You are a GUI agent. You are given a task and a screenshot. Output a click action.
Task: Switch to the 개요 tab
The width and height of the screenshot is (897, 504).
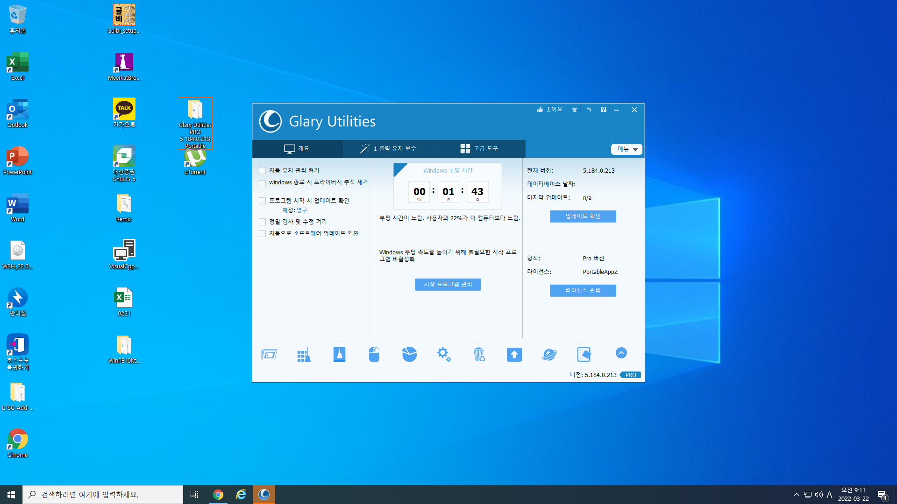click(297, 148)
